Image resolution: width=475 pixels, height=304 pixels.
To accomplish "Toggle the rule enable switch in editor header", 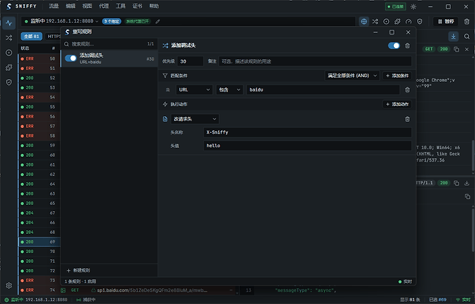I will 394,45.
